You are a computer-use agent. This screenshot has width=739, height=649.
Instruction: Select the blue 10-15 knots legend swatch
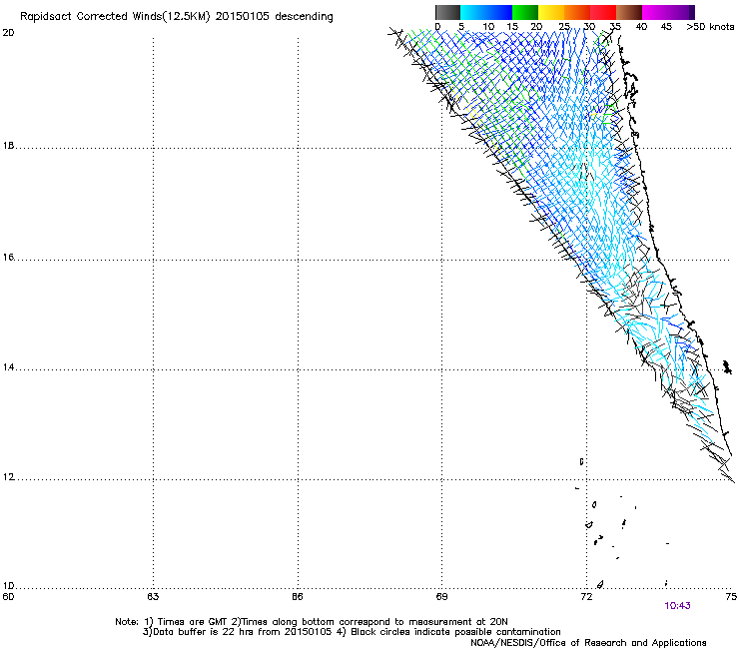tap(499, 12)
